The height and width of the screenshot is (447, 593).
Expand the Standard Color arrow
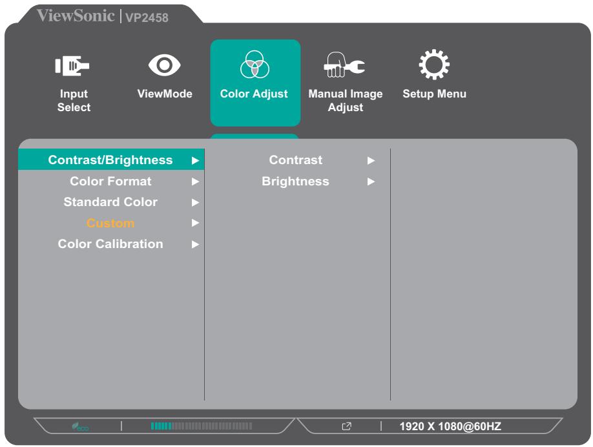(195, 202)
